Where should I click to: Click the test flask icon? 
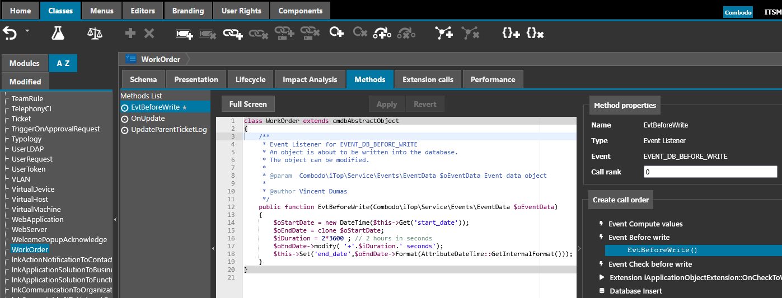tap(58, 34)
